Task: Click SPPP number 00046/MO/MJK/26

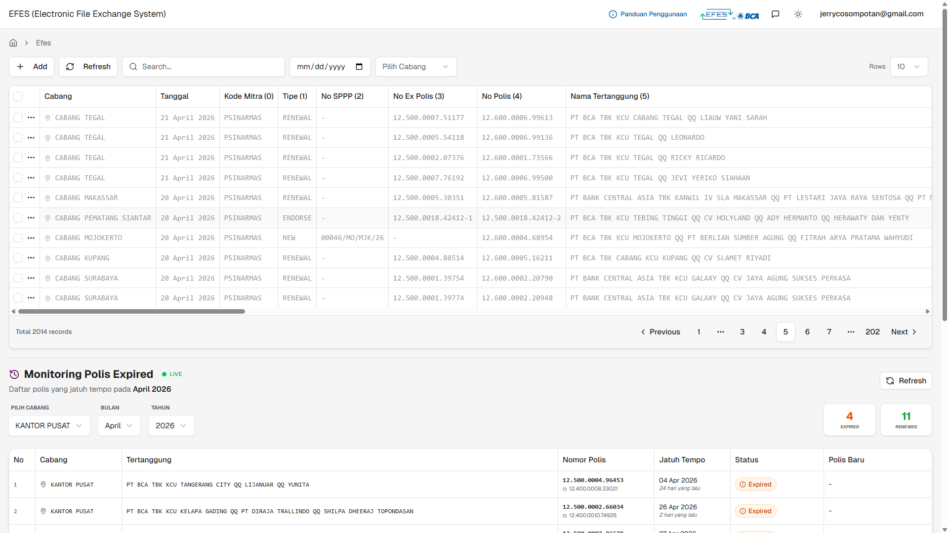Action: pos(352,238)
